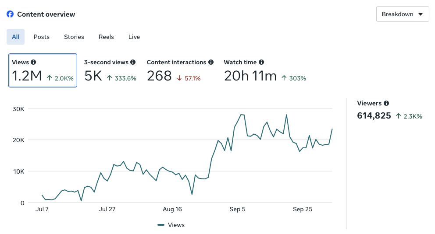The height and width of the screenshot is (234, 435).
Task: Click the 30K axis label
Action: 18,109
